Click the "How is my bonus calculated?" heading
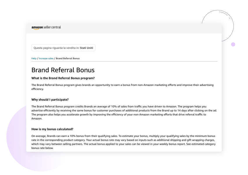248x175 pixels. (x=52, y=129)
